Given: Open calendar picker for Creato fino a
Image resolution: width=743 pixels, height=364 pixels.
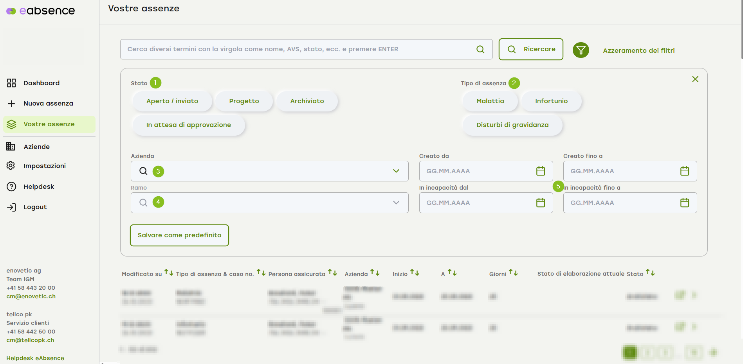Looking at the screenshot, I should point(684,171).
